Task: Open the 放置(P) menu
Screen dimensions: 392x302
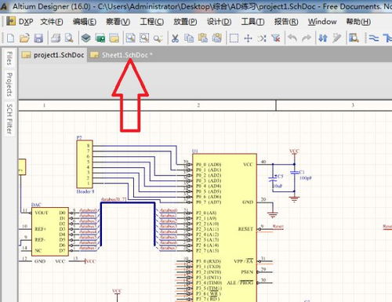Action: (185, 22)
